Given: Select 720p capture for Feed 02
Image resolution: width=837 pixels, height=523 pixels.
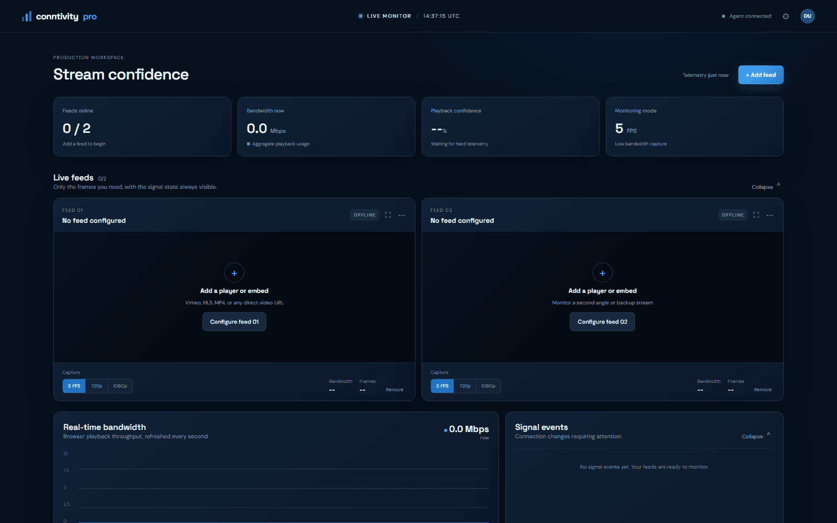Looking at the screenshot, I should [465, 386].
